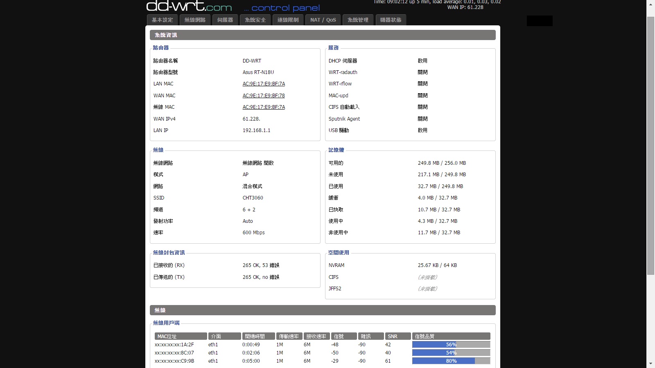Click the WAN IP text in header

(465, 7)
